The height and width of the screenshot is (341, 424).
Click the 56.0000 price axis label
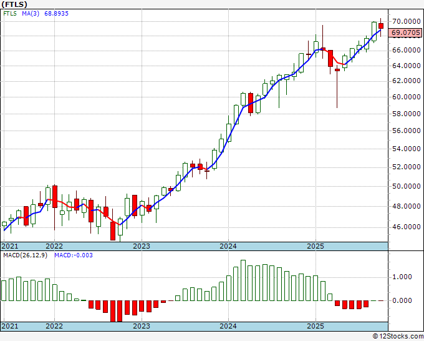pyautogui.click(x=406, y=131)
